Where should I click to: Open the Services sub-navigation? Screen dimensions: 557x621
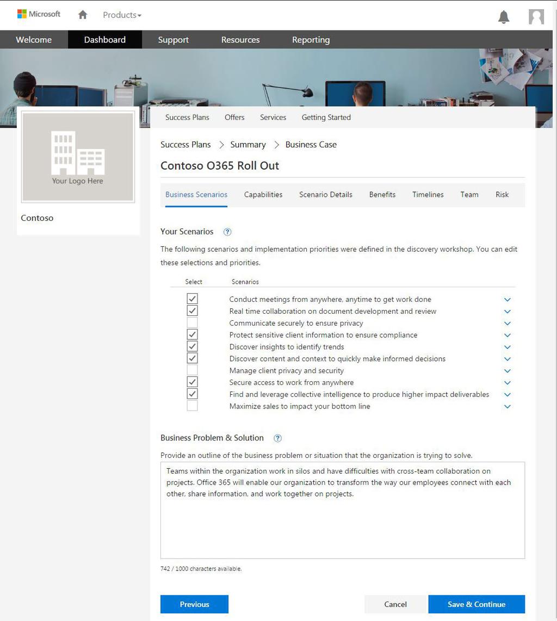[273, 117]
